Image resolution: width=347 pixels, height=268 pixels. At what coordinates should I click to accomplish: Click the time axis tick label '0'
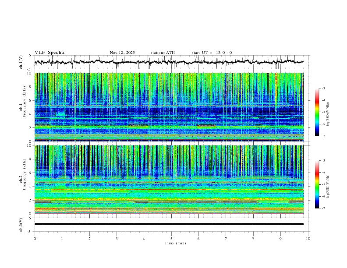point(35,239)
